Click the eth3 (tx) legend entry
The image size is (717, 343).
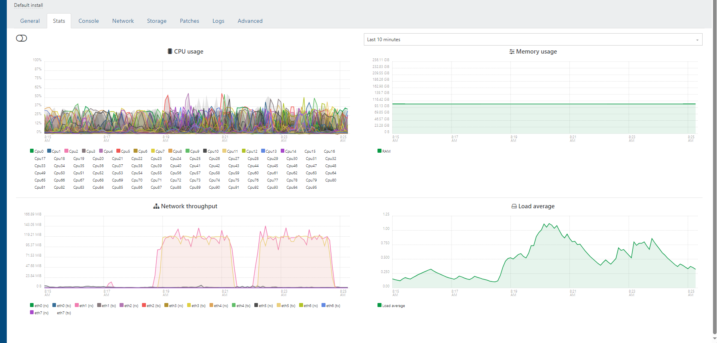click(196, 305)
